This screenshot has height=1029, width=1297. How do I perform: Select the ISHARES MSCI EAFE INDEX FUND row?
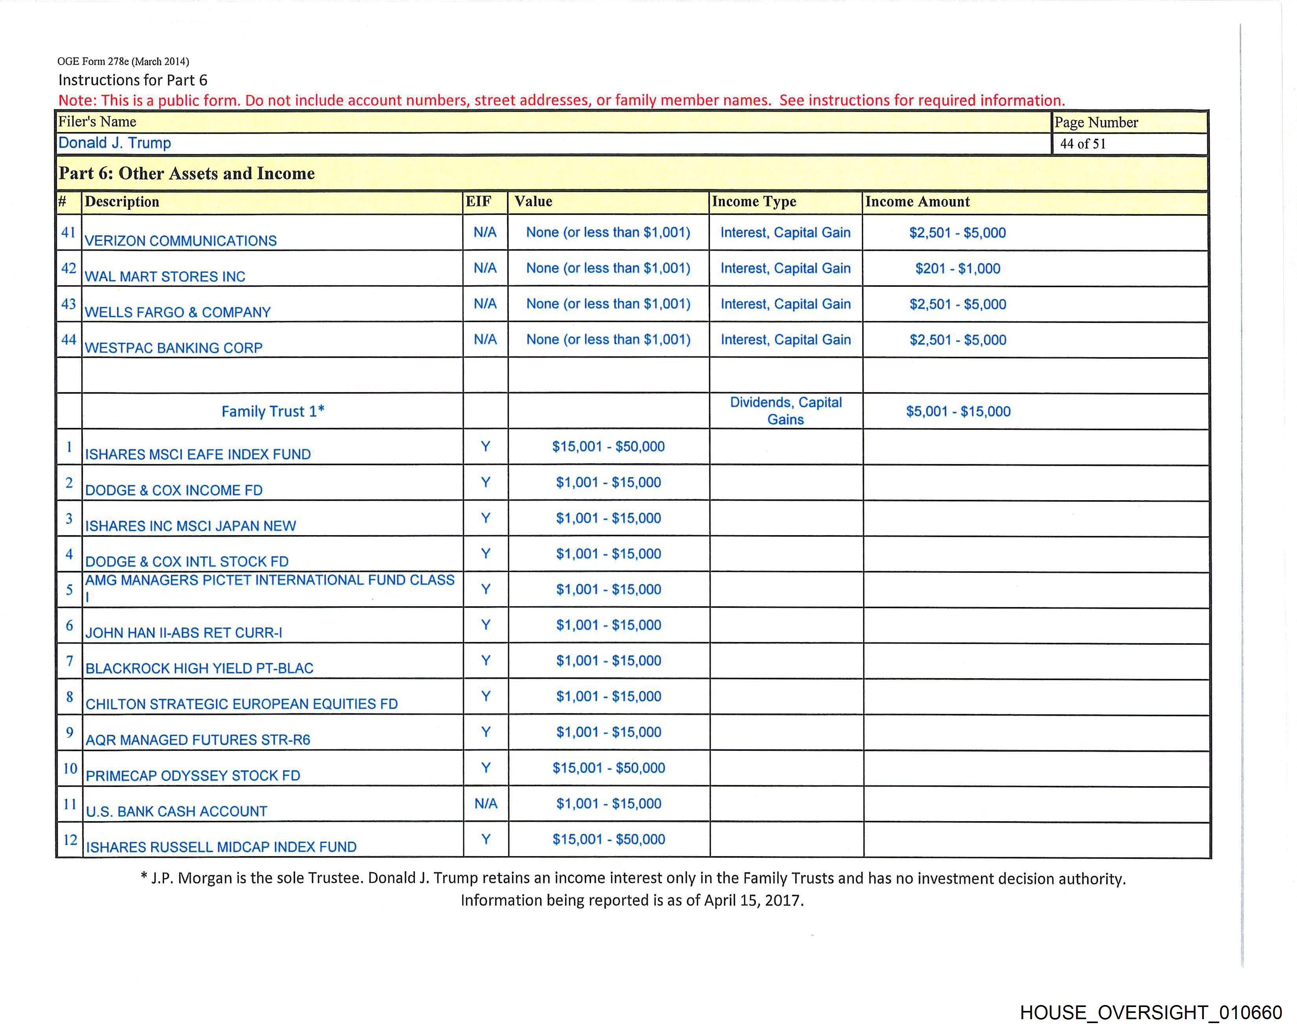click(x=198, y=454)
